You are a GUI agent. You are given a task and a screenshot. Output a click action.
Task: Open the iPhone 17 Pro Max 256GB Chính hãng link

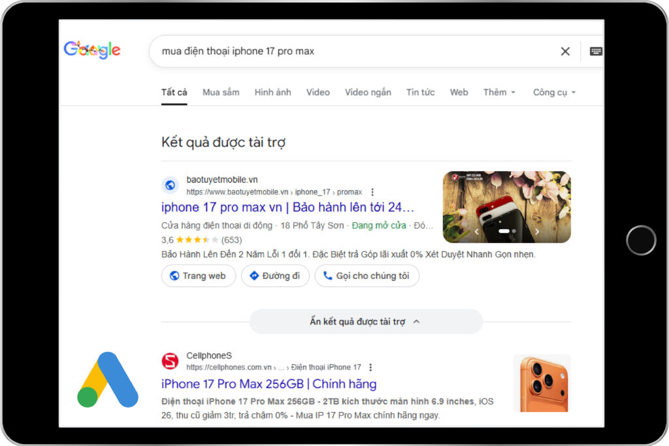[269, 384]
